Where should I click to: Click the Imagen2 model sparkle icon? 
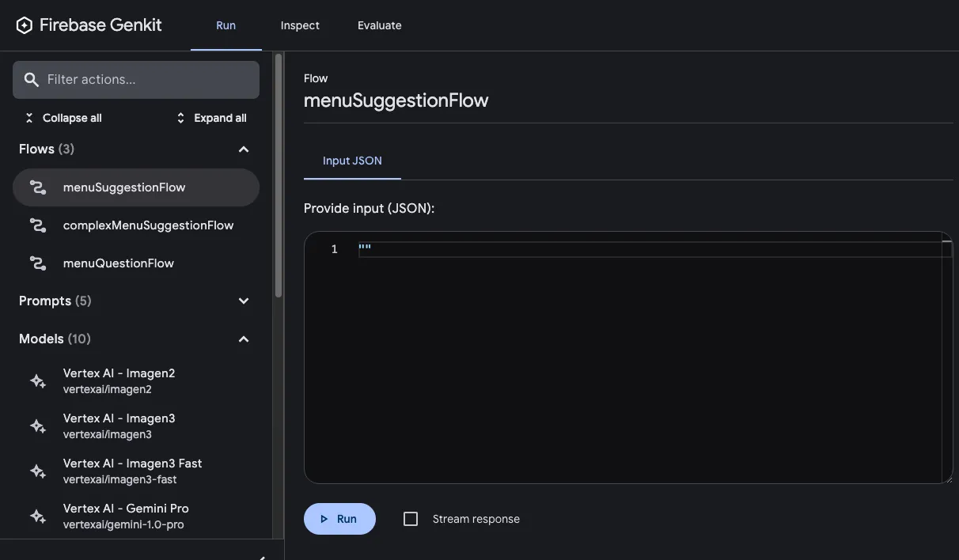tap(37, 381)
